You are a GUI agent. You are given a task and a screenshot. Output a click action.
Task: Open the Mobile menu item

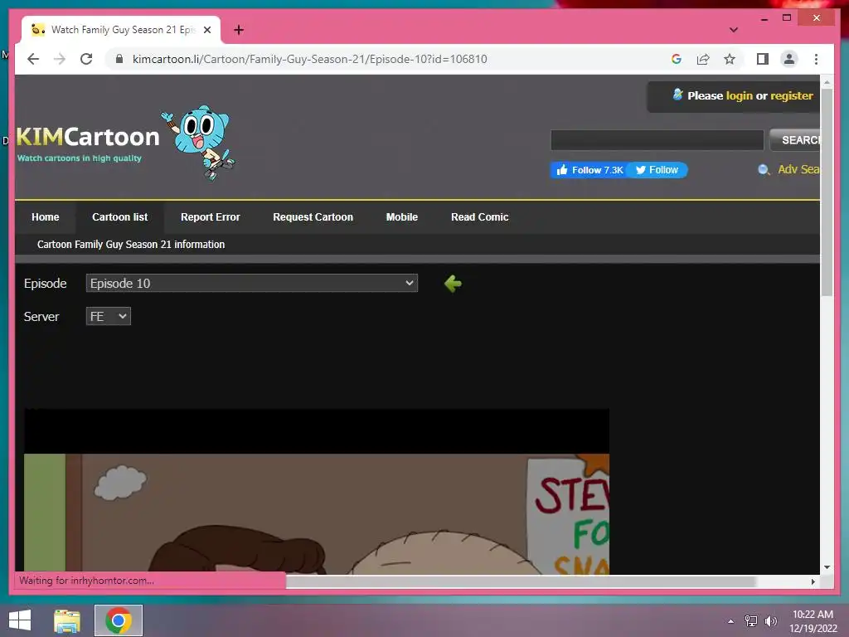click(402, 217)
